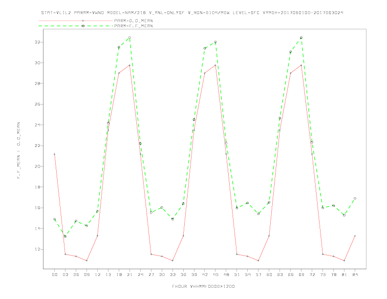Image resolution: width=387 pixels, height=299 pixels.
Task: Click x-axis forecast hour label 66
Action: point(291,275)
